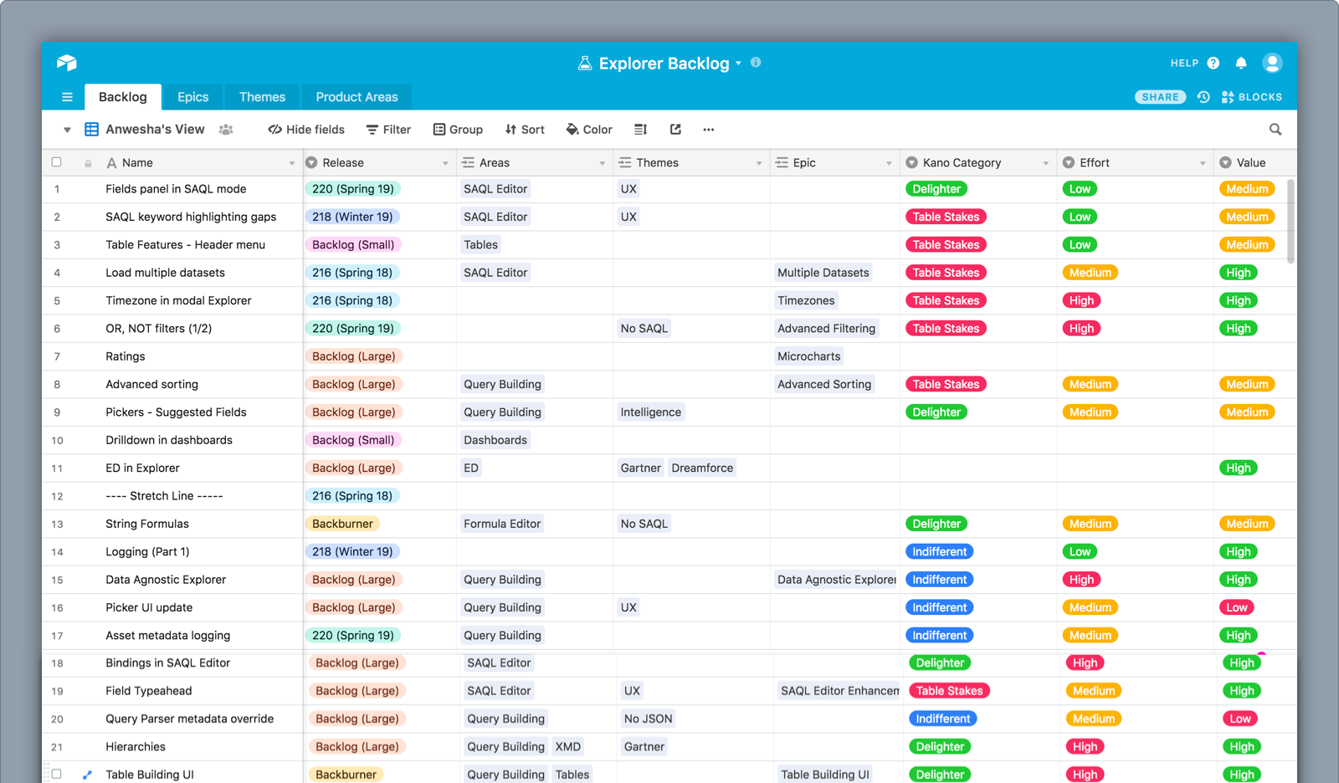Check the Table Building UI row checkbox
Image resolution: width=1339 pixels, height=783 pixels.
[x=57, y=775]
